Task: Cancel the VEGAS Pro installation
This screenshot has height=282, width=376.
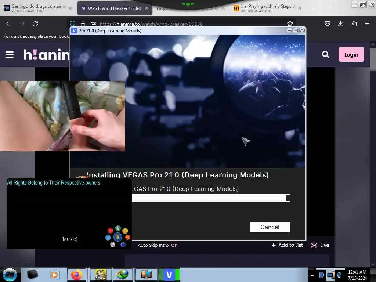Action: (270, 227)
